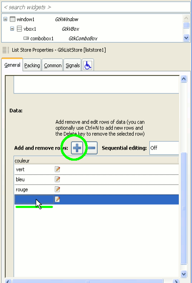The height and width of the screenshot is (283, 192).
Task: Open the Accessibility tab icon
Action: pos(88,65)
